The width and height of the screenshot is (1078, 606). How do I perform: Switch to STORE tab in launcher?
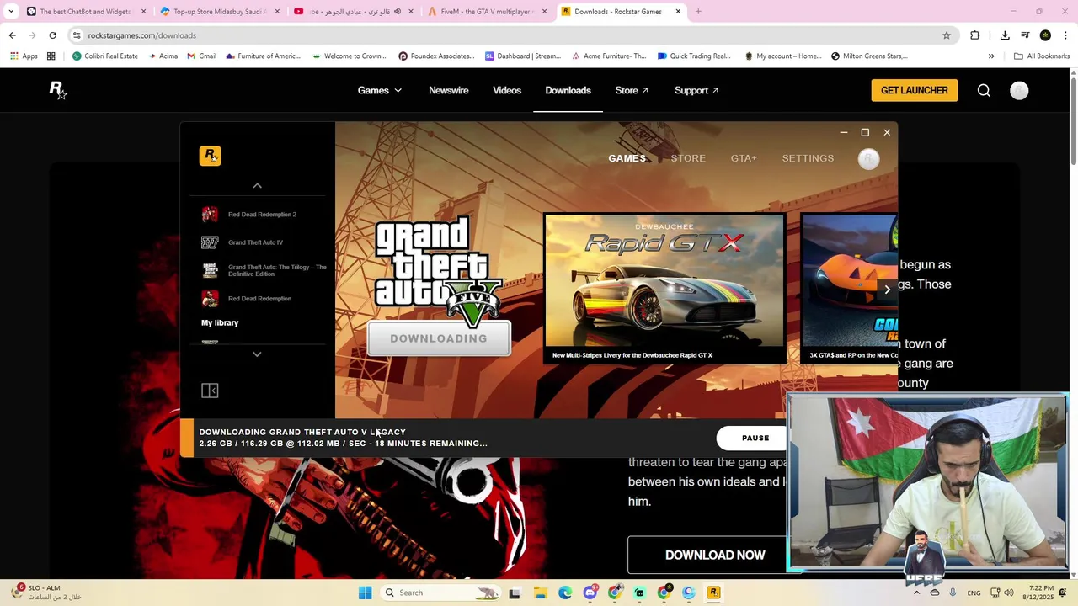(x=688, y=158)
